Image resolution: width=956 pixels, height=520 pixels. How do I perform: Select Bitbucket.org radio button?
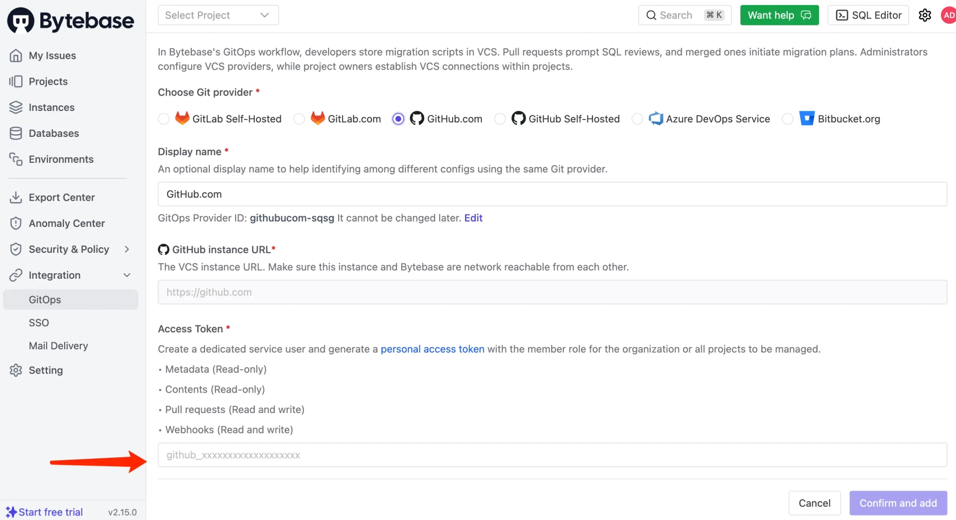[787, 119]
